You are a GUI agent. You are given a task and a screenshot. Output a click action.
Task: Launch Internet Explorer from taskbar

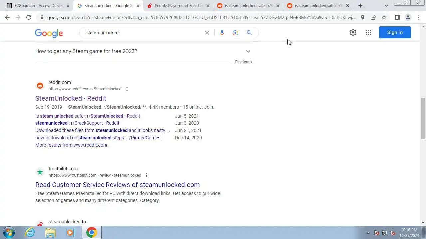[30, 232]
